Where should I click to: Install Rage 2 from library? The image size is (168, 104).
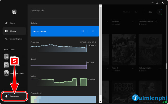click(x=116, y=71)
